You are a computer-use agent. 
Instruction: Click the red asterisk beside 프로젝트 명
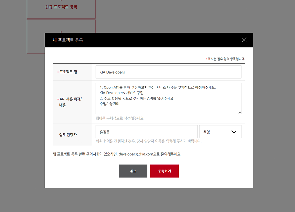[x=58, y=72]
